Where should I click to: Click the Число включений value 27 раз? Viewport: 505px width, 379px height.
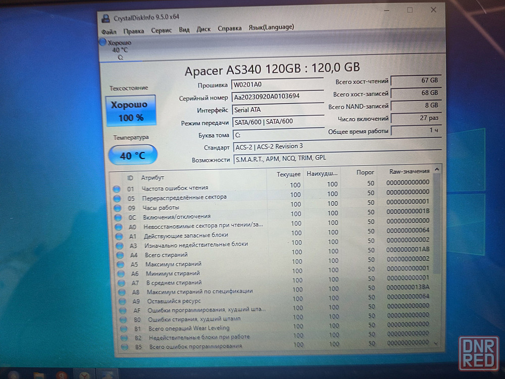pyautogui.click(x=416, y=118)
